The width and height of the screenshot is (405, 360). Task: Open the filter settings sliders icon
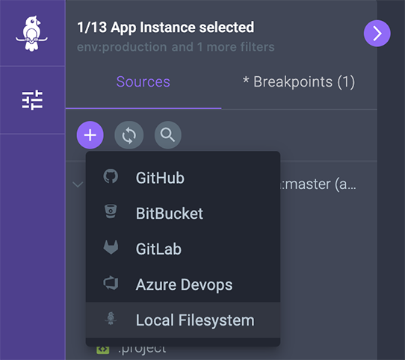tap(32, 100)
